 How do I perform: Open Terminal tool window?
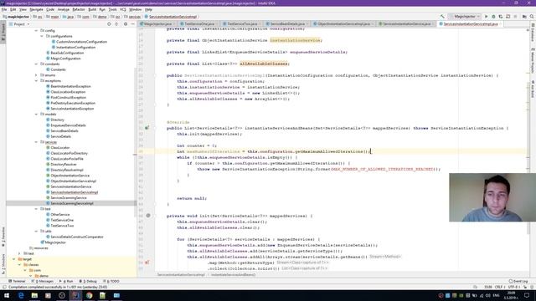click(x=17, y=281)
